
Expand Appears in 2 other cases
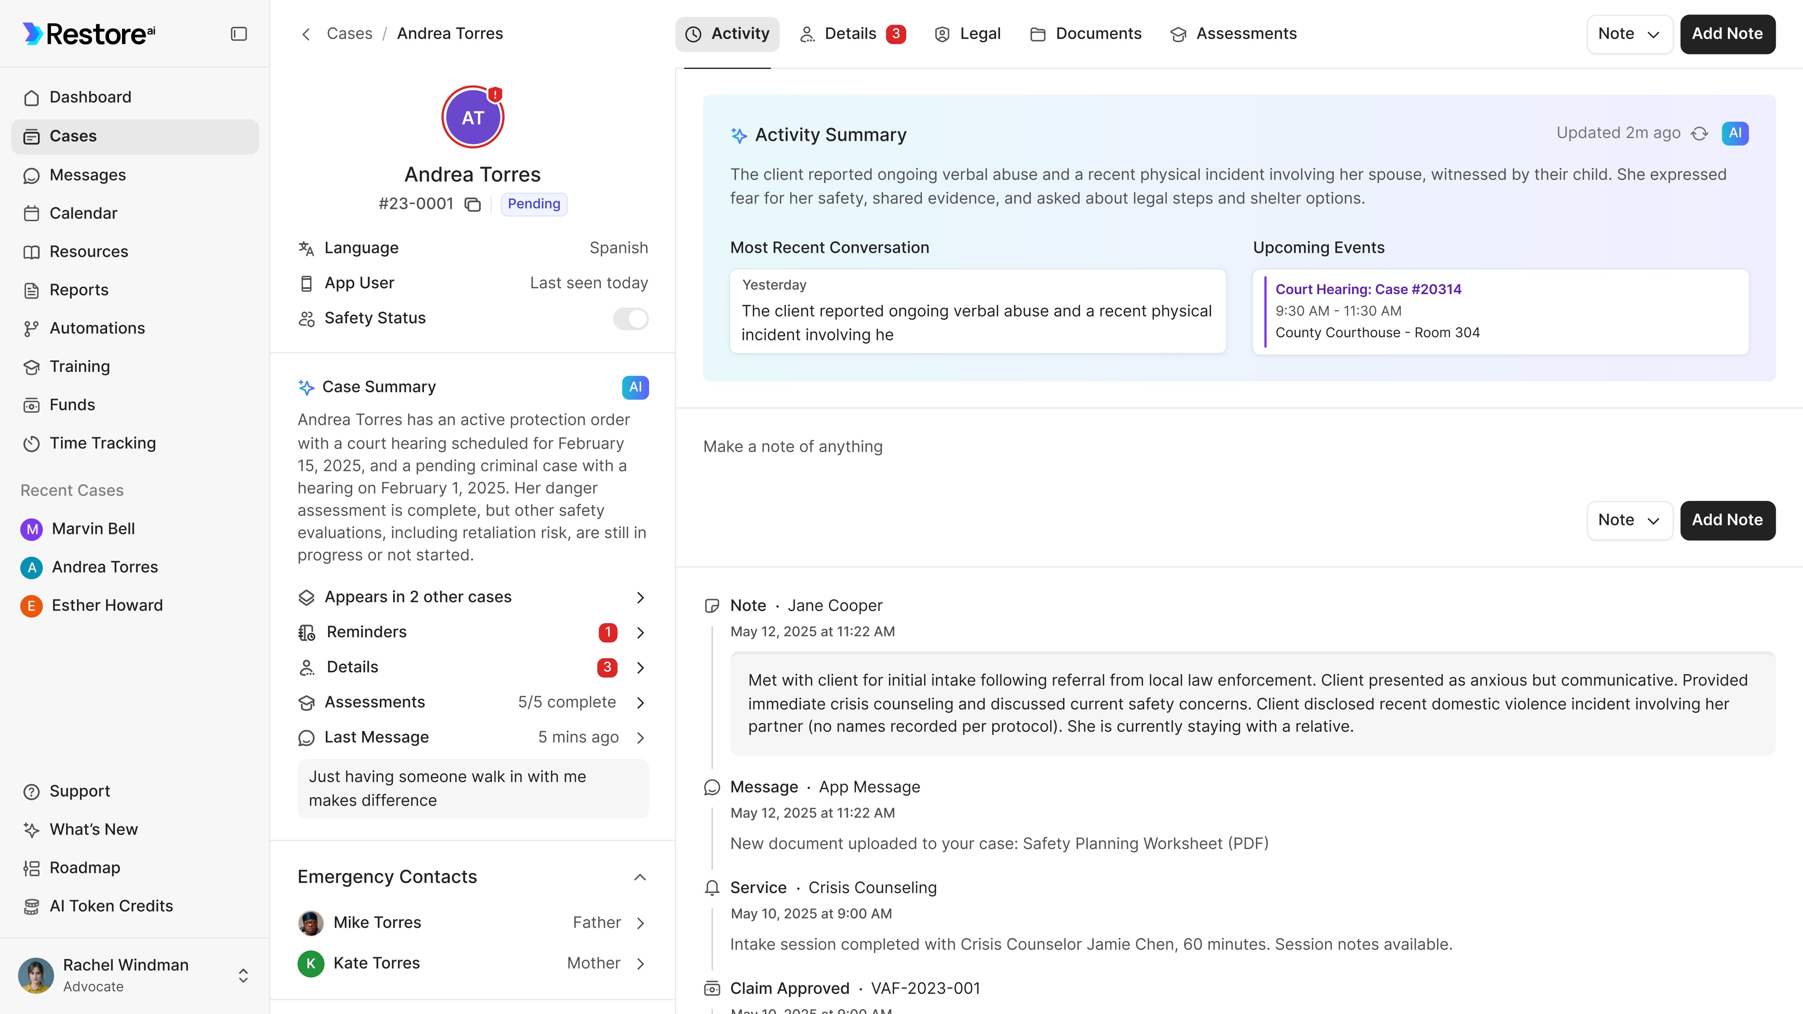(x=640, y=597)
